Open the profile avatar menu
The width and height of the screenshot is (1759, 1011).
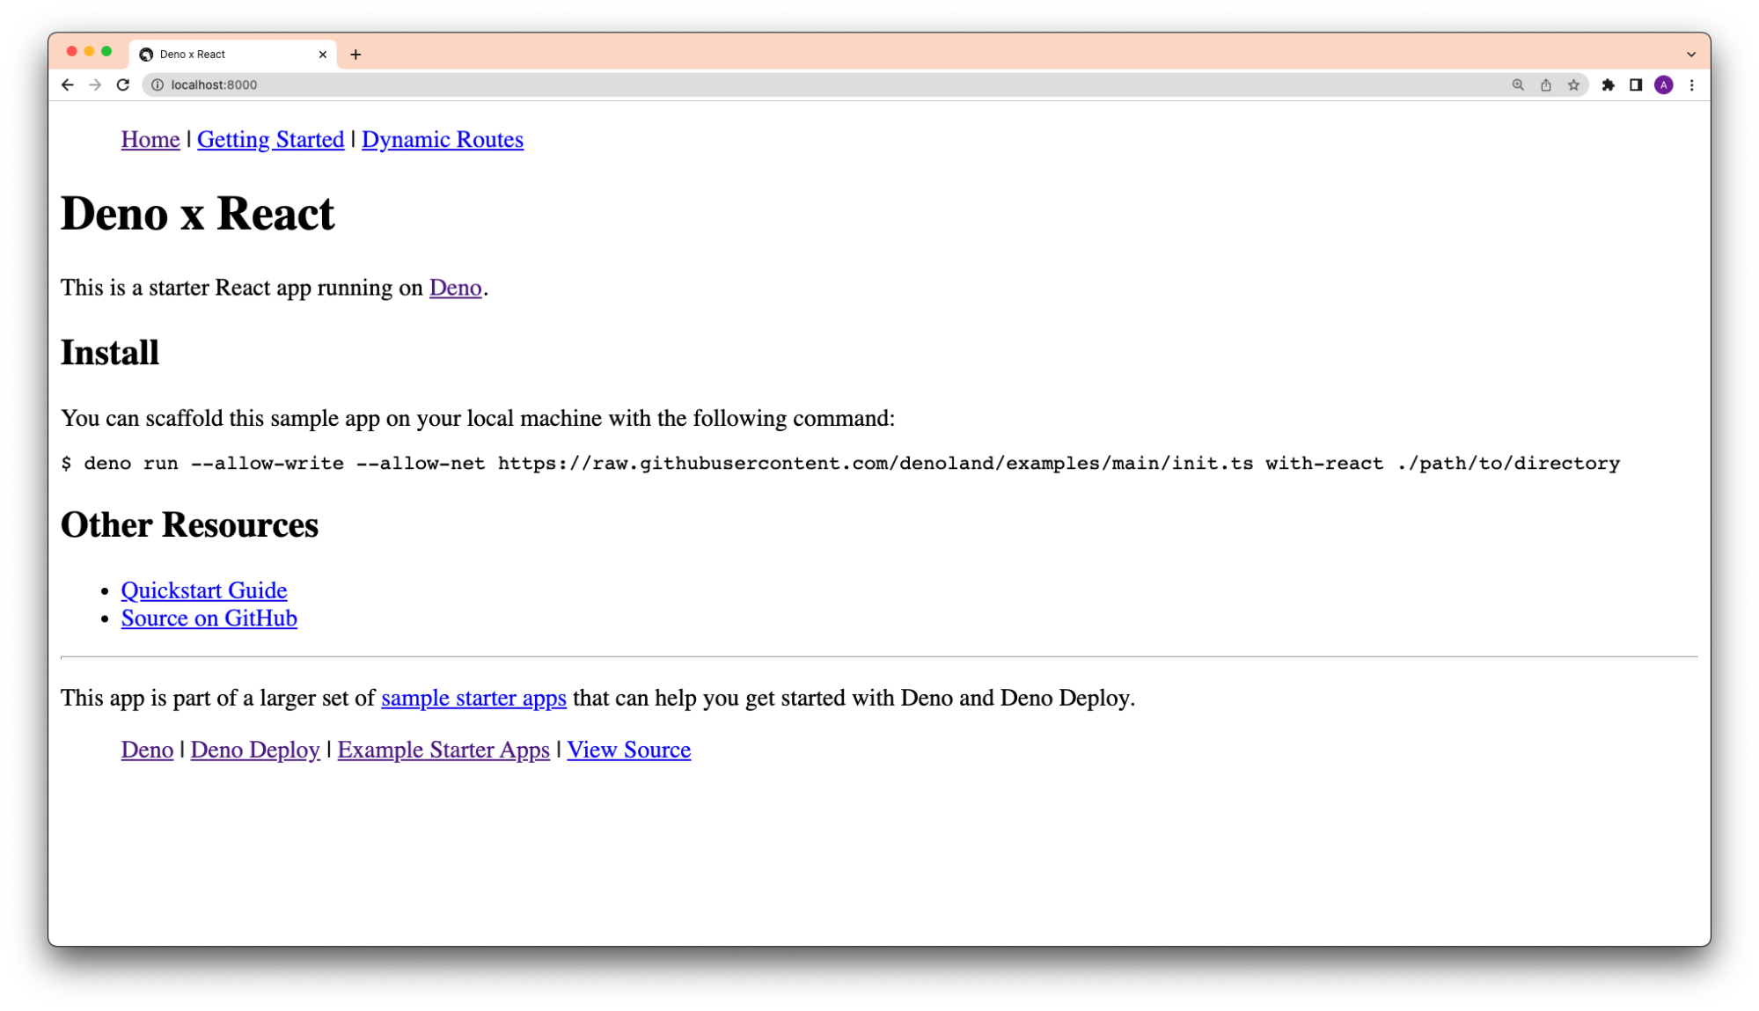[1664, 84]
